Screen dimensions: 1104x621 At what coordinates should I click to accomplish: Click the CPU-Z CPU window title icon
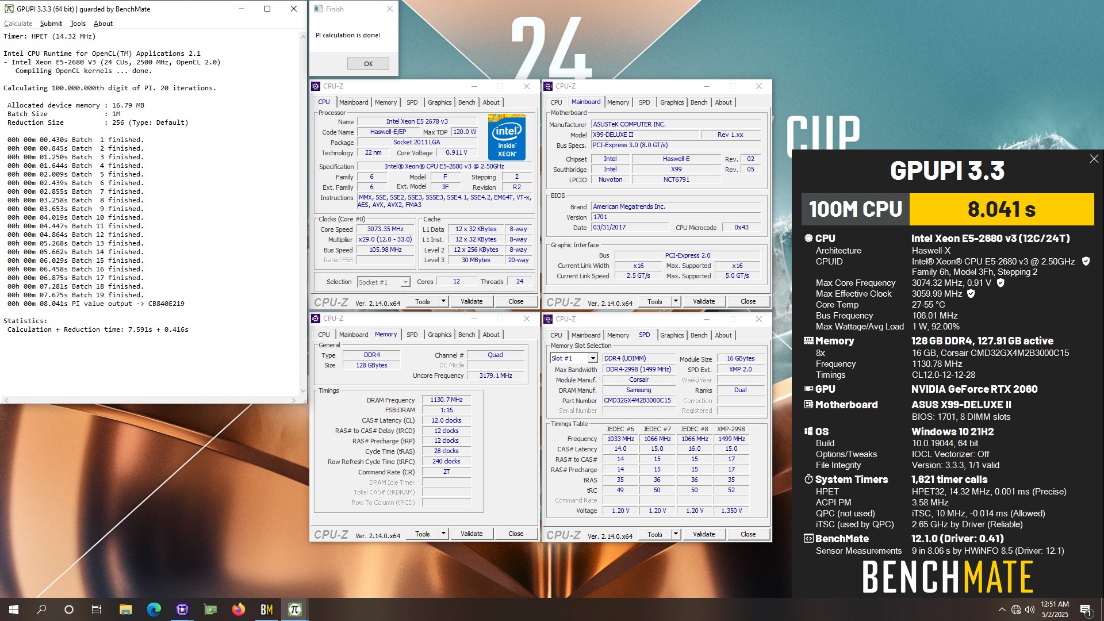click(x=316, y=86)
